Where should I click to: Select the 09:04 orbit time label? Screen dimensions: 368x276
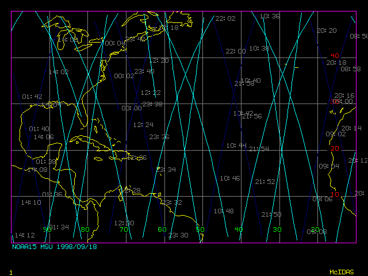[329, 166]
